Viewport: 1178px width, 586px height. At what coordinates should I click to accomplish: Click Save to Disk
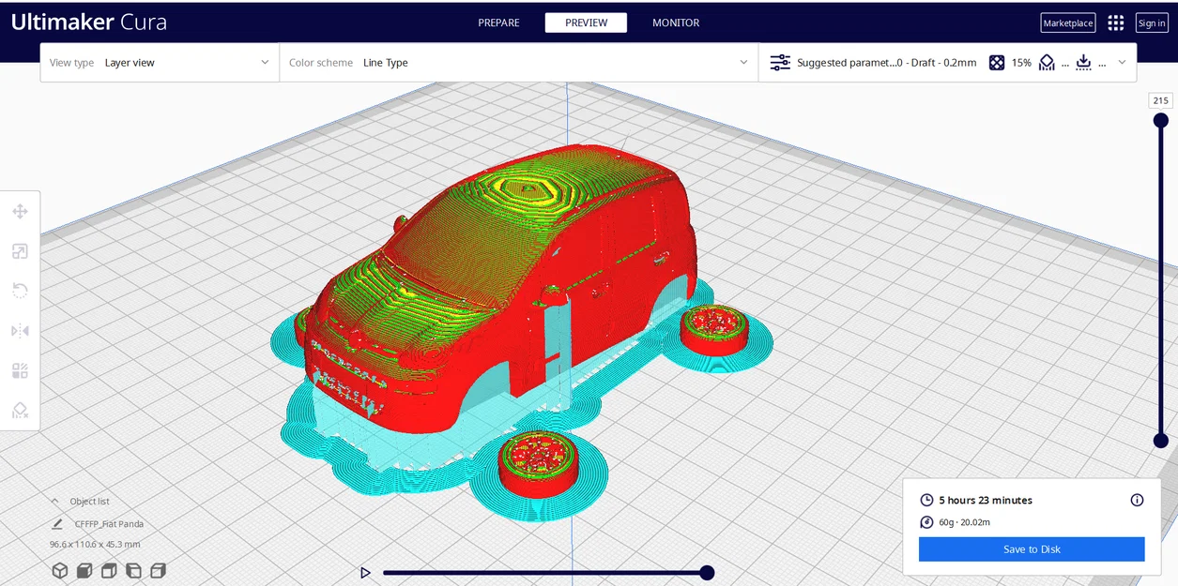pos(1031,548)
